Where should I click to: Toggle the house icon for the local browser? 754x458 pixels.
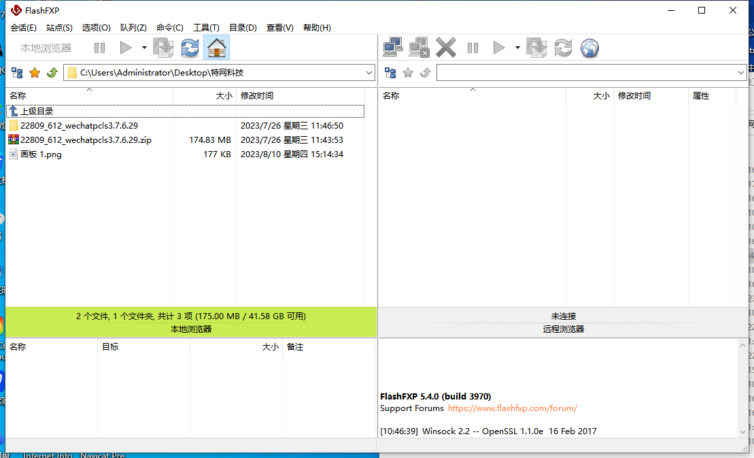(216, 48)
